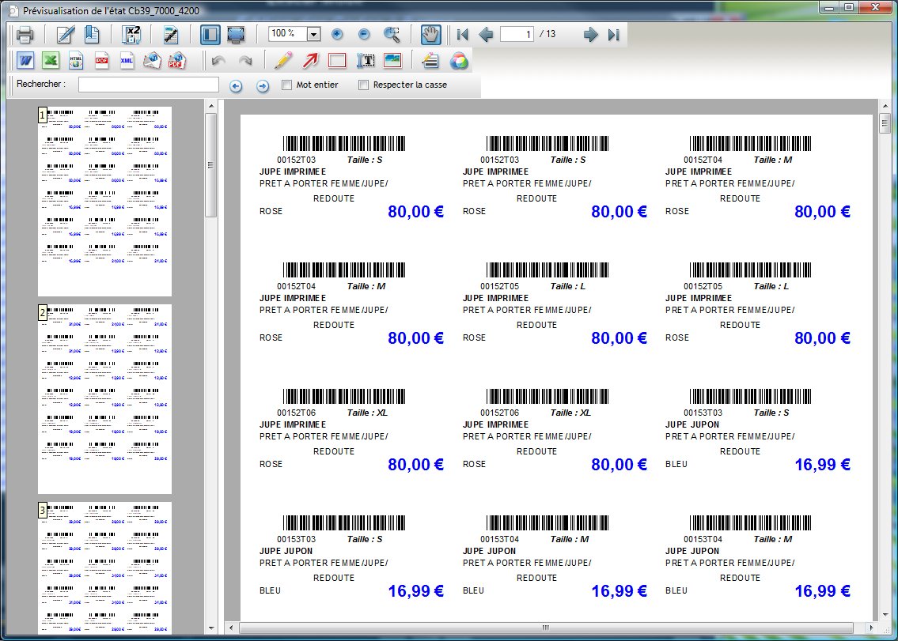Screen dimensions: 898x641
Task: Toggle the hand pan tool
Action: tap(430, 35)
